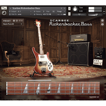Open the help question mark
The image size is (106, 106).
click(x=102, y=24)
